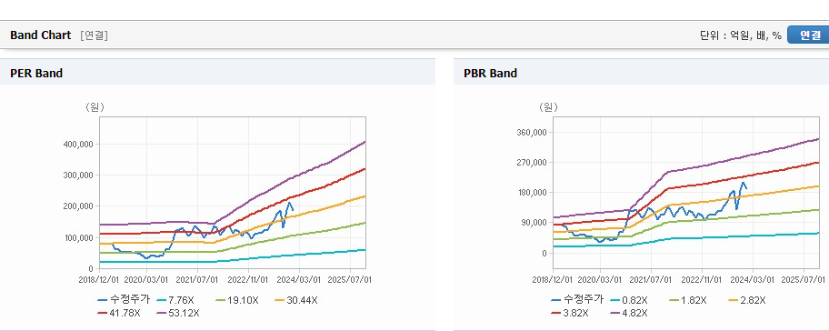Toggle 7.76X series in PER legend
829x331 pixels.
[176, 300]
